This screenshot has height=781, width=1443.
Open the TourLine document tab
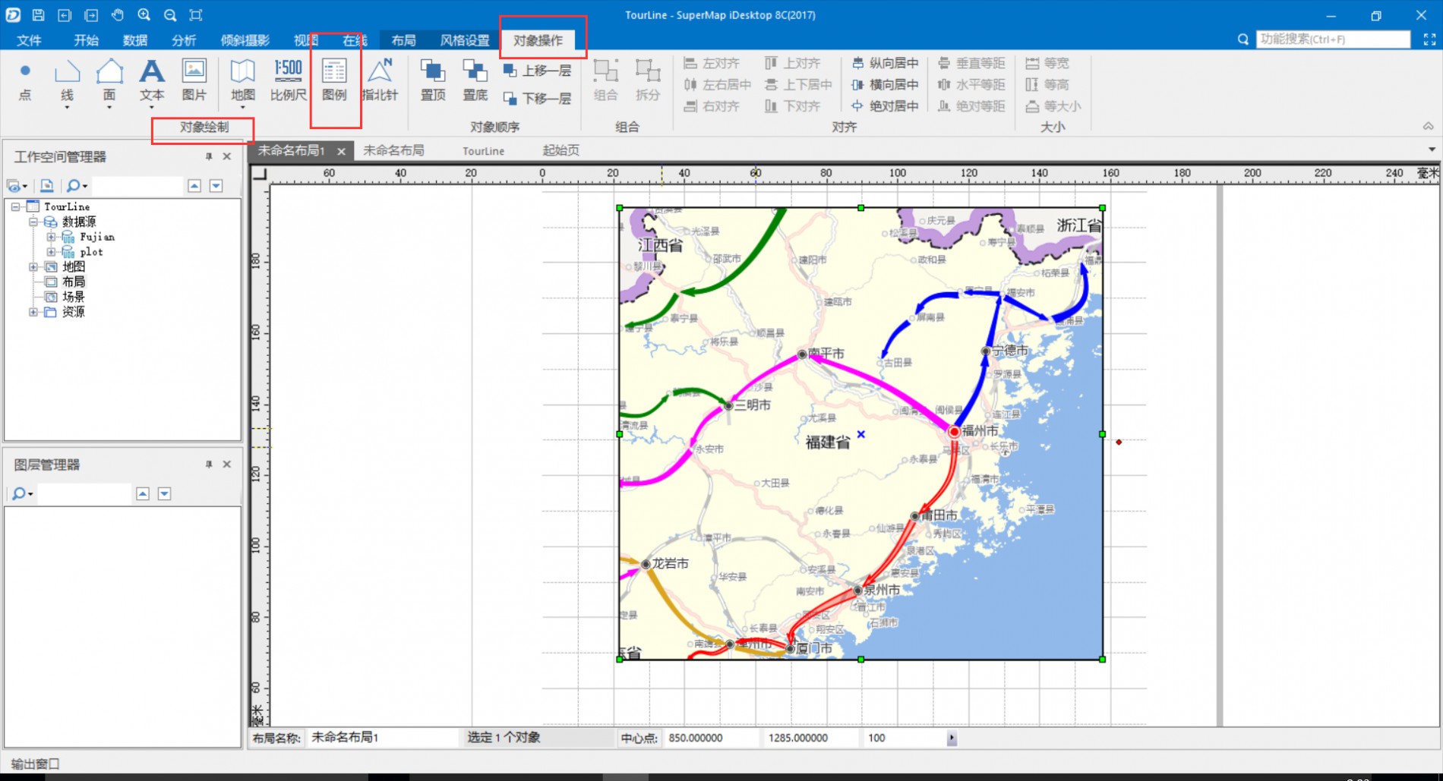click(x=483, y=151)
